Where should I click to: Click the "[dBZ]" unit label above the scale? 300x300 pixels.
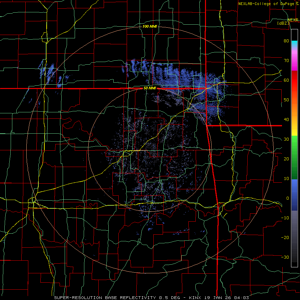coord(283,23)
